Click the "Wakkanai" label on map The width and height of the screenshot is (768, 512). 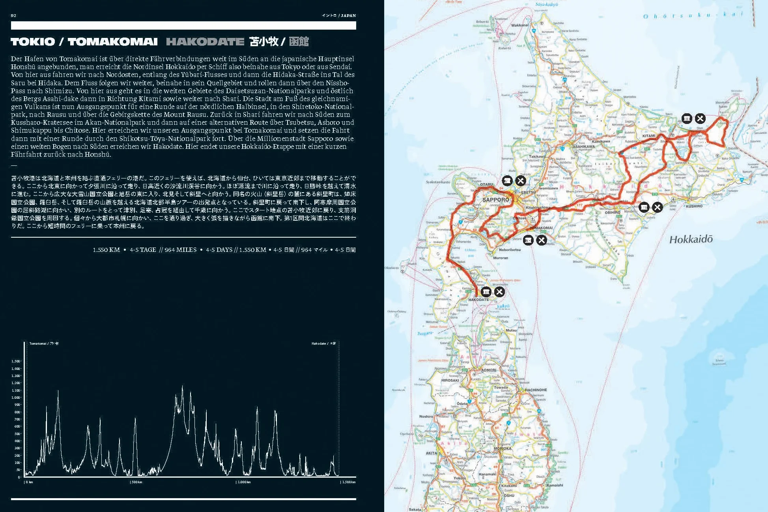(x=520, y=25)
